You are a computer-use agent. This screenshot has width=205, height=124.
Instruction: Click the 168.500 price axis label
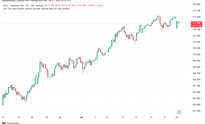point(196,73)
